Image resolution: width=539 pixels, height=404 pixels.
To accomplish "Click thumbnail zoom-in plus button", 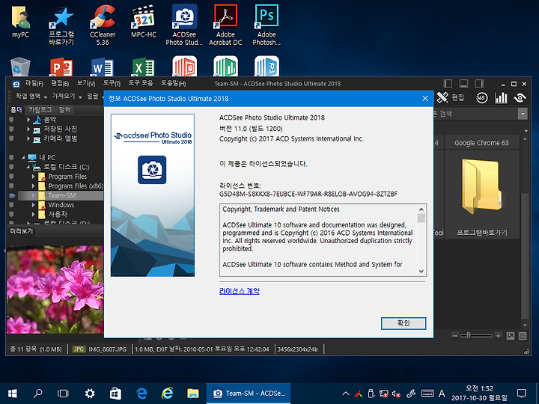I will tap(498, 336).
